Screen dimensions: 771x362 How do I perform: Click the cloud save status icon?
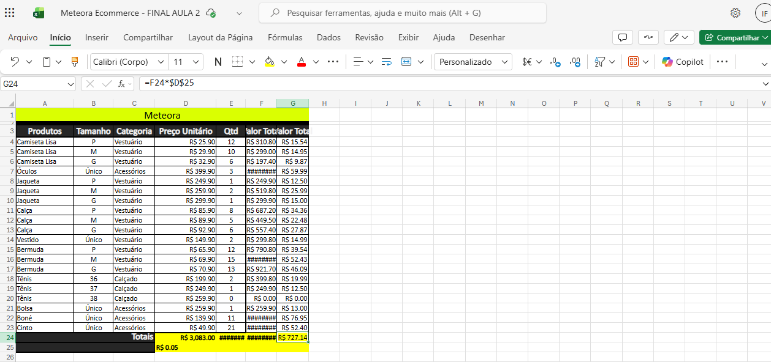(x=211, y=13)
